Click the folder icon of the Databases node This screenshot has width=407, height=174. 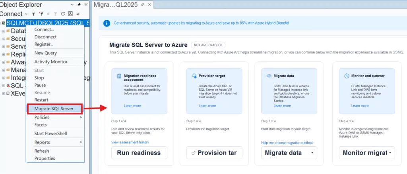tap(8, 31)
